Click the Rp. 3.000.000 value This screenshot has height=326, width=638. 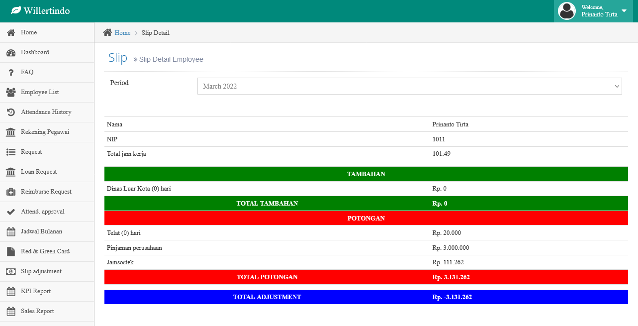[451, 248]
